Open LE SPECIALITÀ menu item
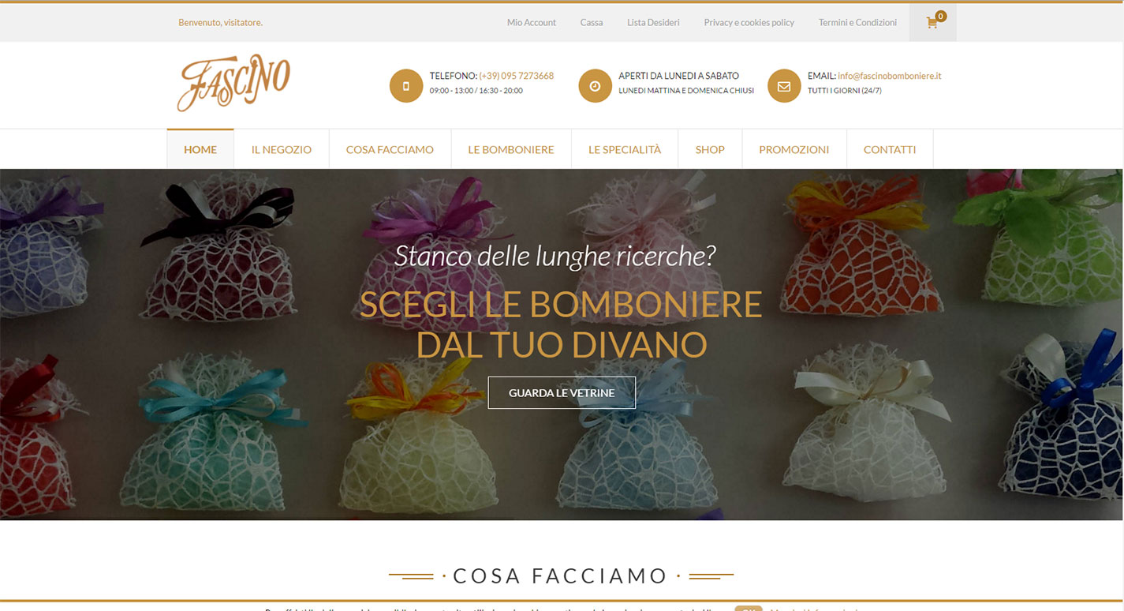The image size is (1124, 611). point(625,149)
